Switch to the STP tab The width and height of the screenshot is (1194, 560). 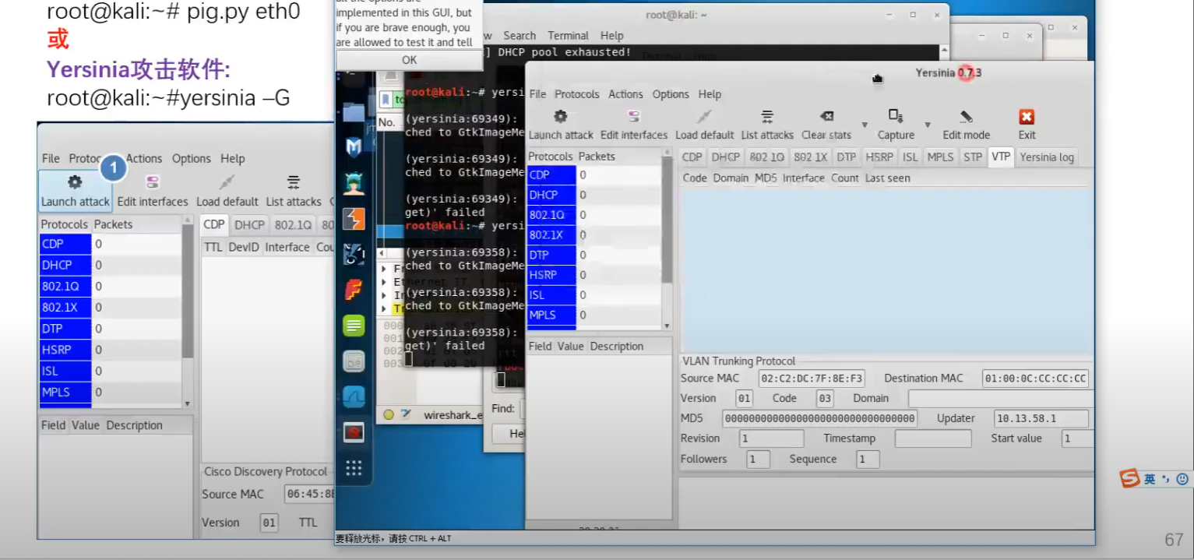[x=972, y=157]
